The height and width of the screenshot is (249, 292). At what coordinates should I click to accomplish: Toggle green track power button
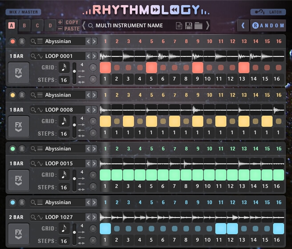(12, 149)
